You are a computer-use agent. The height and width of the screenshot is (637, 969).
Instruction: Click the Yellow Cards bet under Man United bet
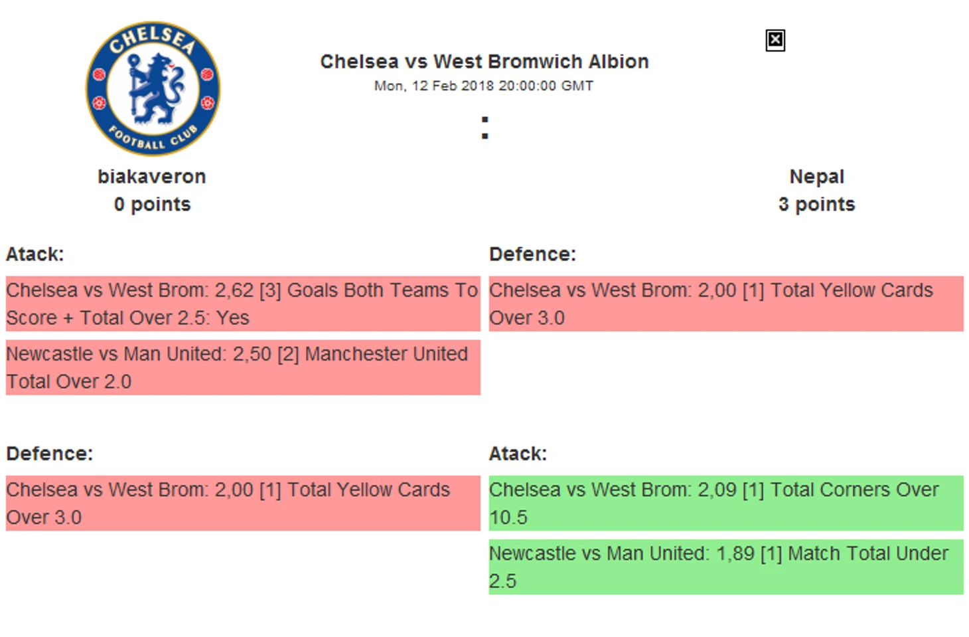pos(243,503)
